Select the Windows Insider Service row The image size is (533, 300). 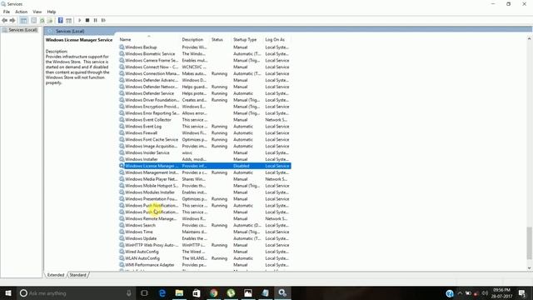coord(205,152)
